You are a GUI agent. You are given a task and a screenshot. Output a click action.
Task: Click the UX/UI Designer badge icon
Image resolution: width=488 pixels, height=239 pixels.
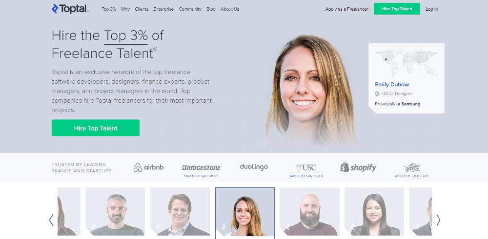coord(377,93)
